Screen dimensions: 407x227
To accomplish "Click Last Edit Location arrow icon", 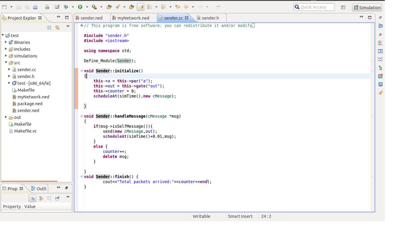I will (178, 7).
